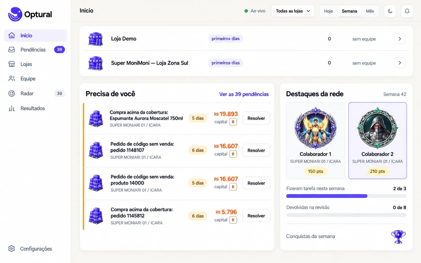
Task: Select the Semana period tab
Action: click(x=349, y=11)
